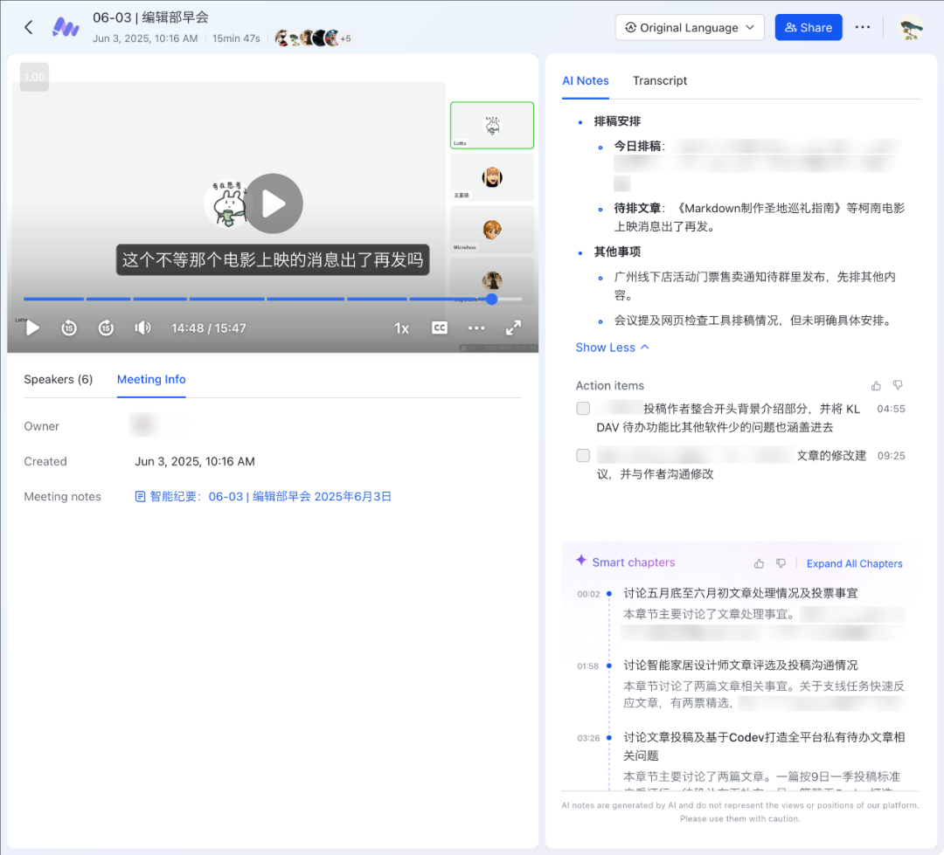Click the 04:55 timestamp on the action item
This screenshot has width=944, height=855.
(891, 409)
